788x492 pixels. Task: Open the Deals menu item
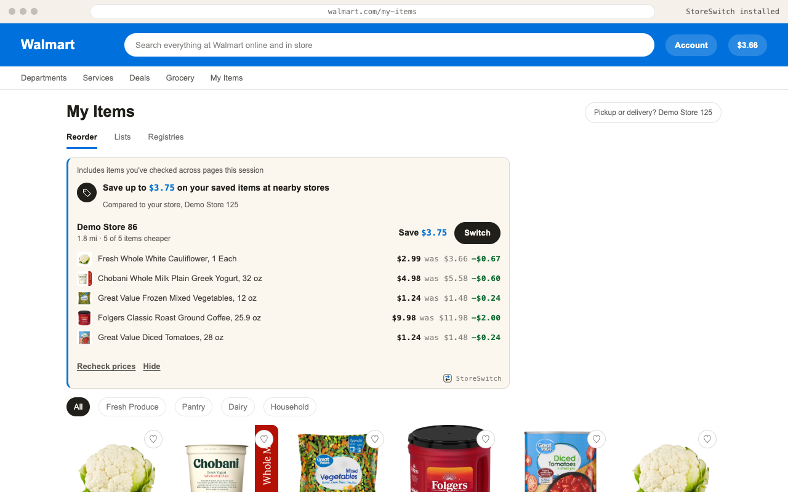point(140,78)
